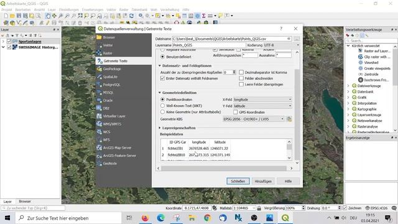
Task: Expand the Layereigenschaften section
Action: click(160, 128)
